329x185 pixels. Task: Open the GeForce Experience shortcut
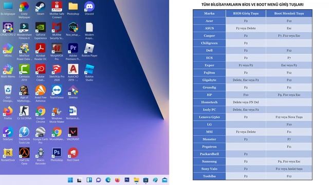coord(40,31)
